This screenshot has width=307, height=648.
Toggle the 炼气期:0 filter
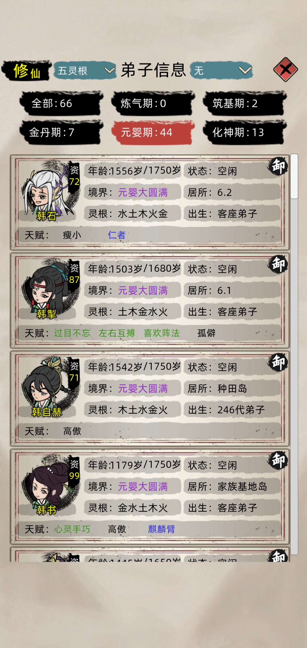153,103
